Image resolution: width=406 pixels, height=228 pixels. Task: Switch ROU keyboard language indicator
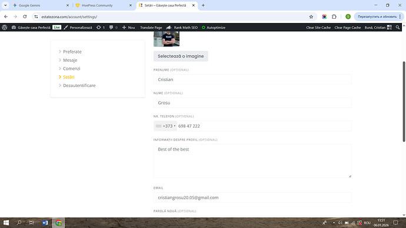point(367,223)
